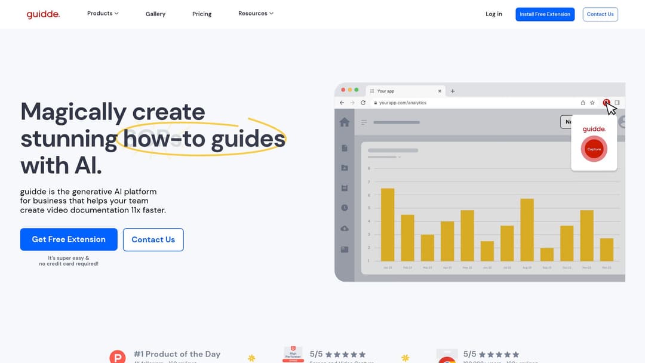Click the Get Free Extension button
Screen dimensions: 645x363
point(69,239)
